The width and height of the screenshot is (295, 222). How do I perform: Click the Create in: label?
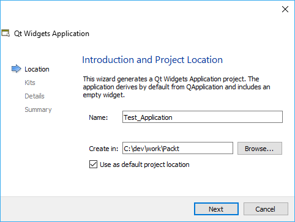pos(103,149)
